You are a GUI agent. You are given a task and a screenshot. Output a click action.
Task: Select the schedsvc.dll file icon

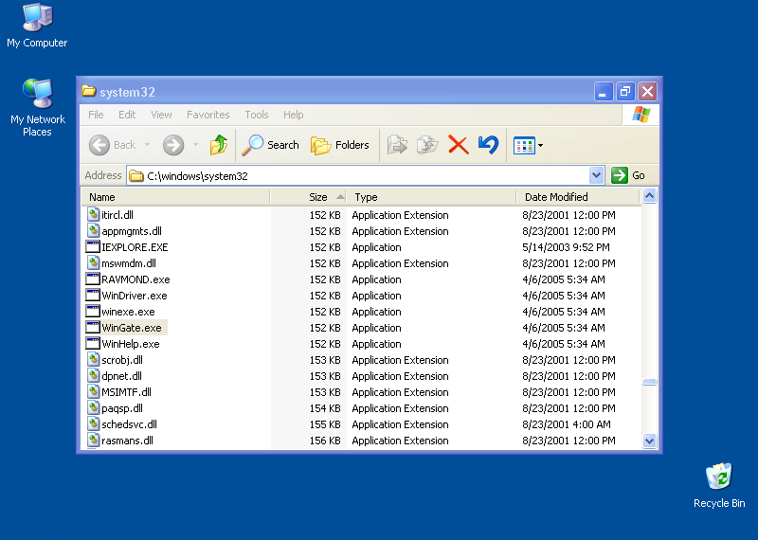[93, 424]
